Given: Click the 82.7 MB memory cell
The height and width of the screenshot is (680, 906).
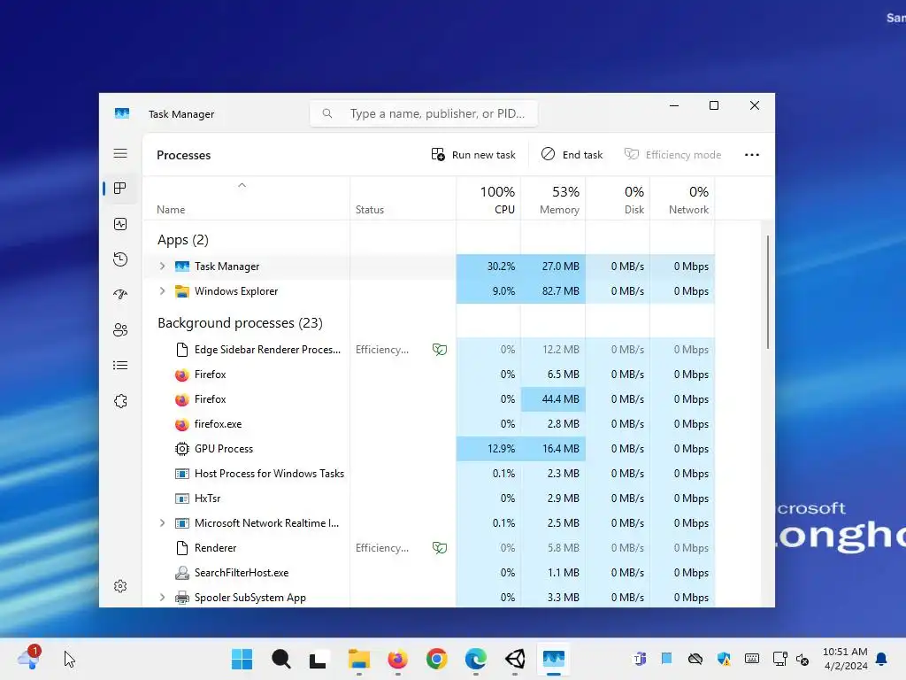Looking at the screenshot, I should 554,290.
